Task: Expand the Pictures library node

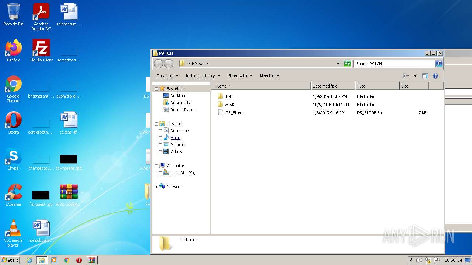Action: click(160, 145)
